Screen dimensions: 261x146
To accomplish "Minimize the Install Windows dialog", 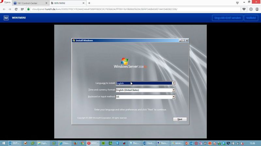I will click(180, 40).
